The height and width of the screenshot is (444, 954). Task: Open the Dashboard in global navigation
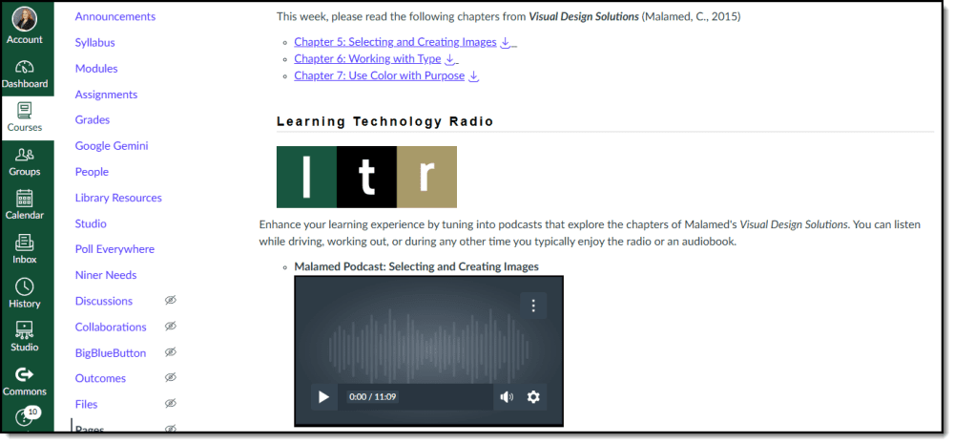(x=25, y=74)
